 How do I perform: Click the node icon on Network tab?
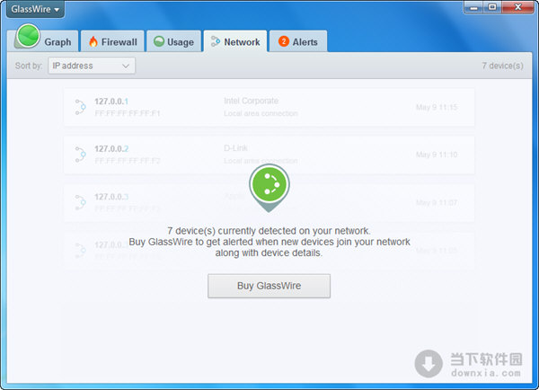pos(216,41)
